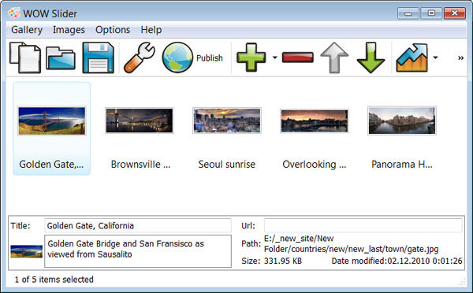Click the small preview thumbnail beside the description

pyautogui.click(x=27, y=251)
